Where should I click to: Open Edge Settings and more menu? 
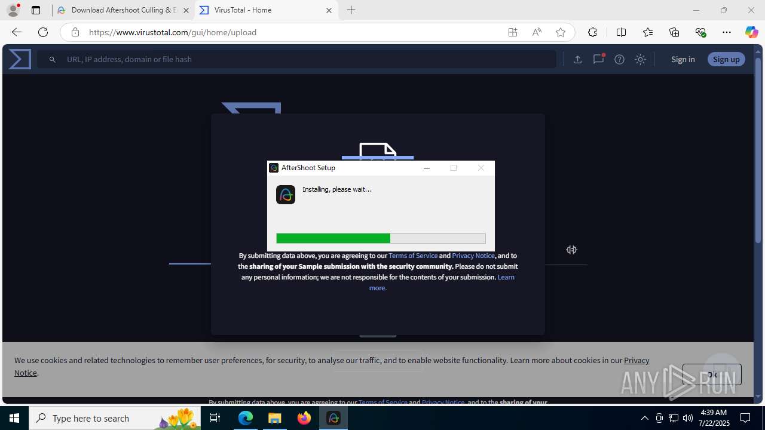point(727,32)
